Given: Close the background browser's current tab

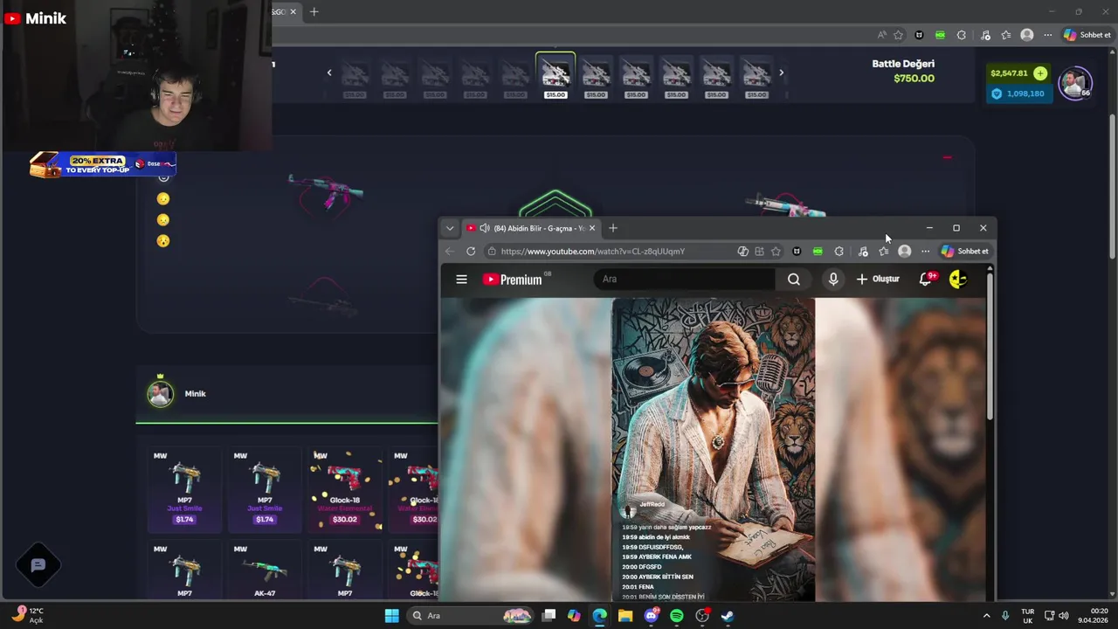Looking at the screenshot, I should [293, 11].
